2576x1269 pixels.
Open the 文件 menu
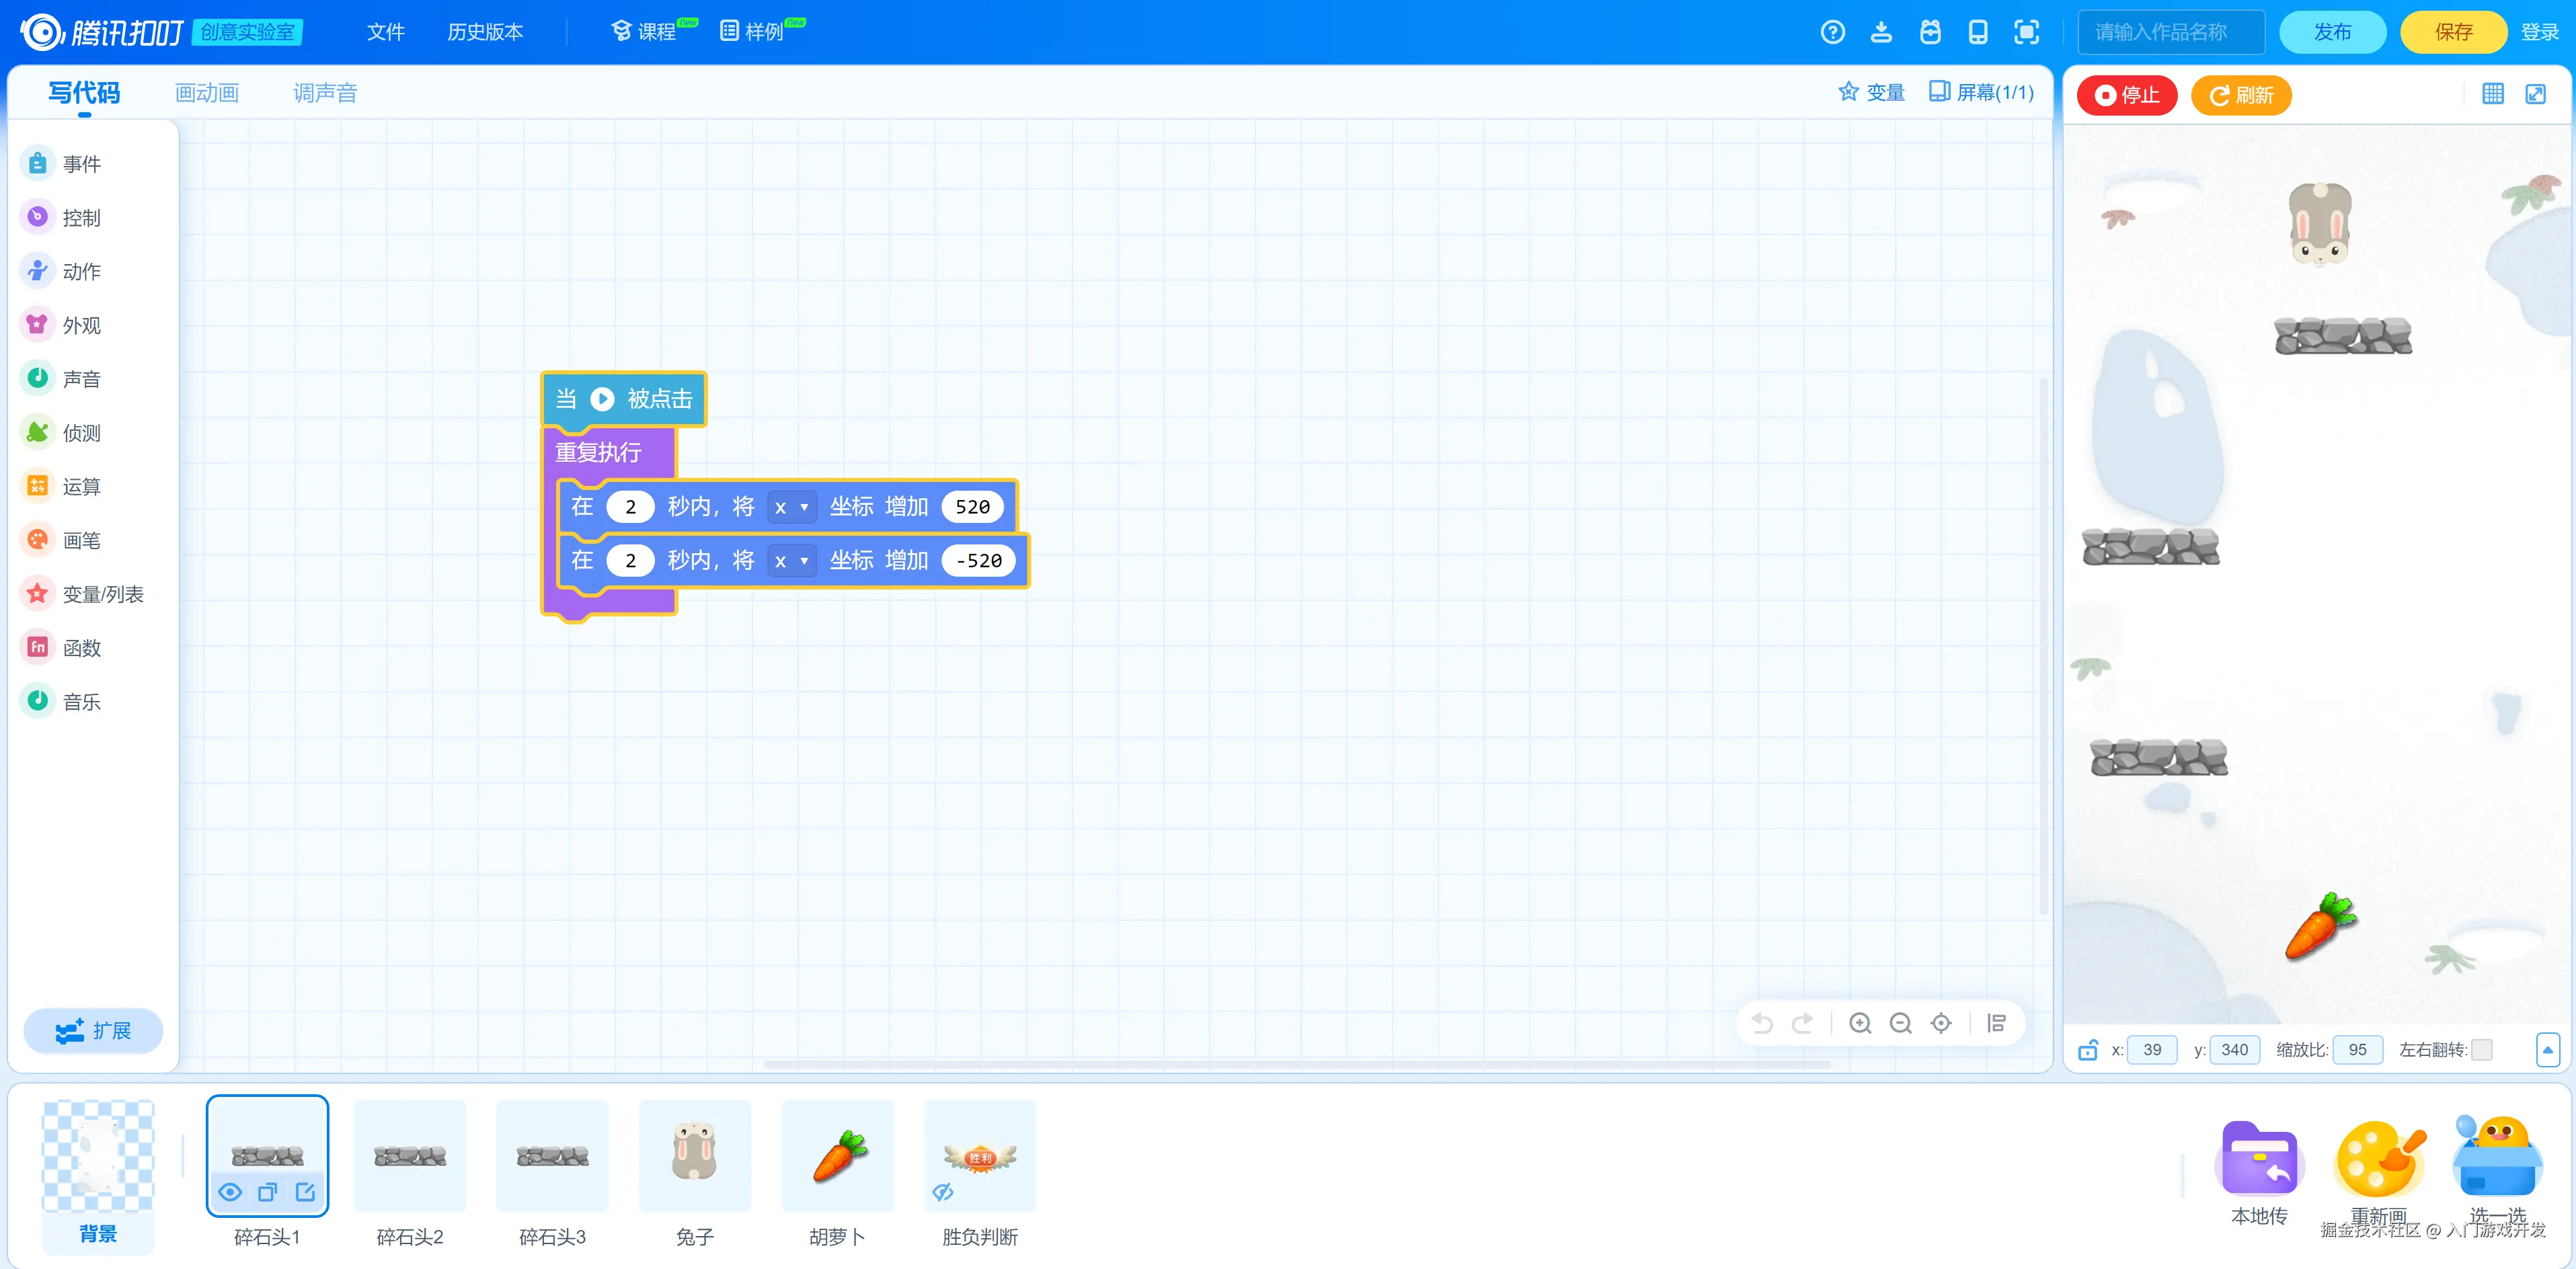(x=385, y=32)
